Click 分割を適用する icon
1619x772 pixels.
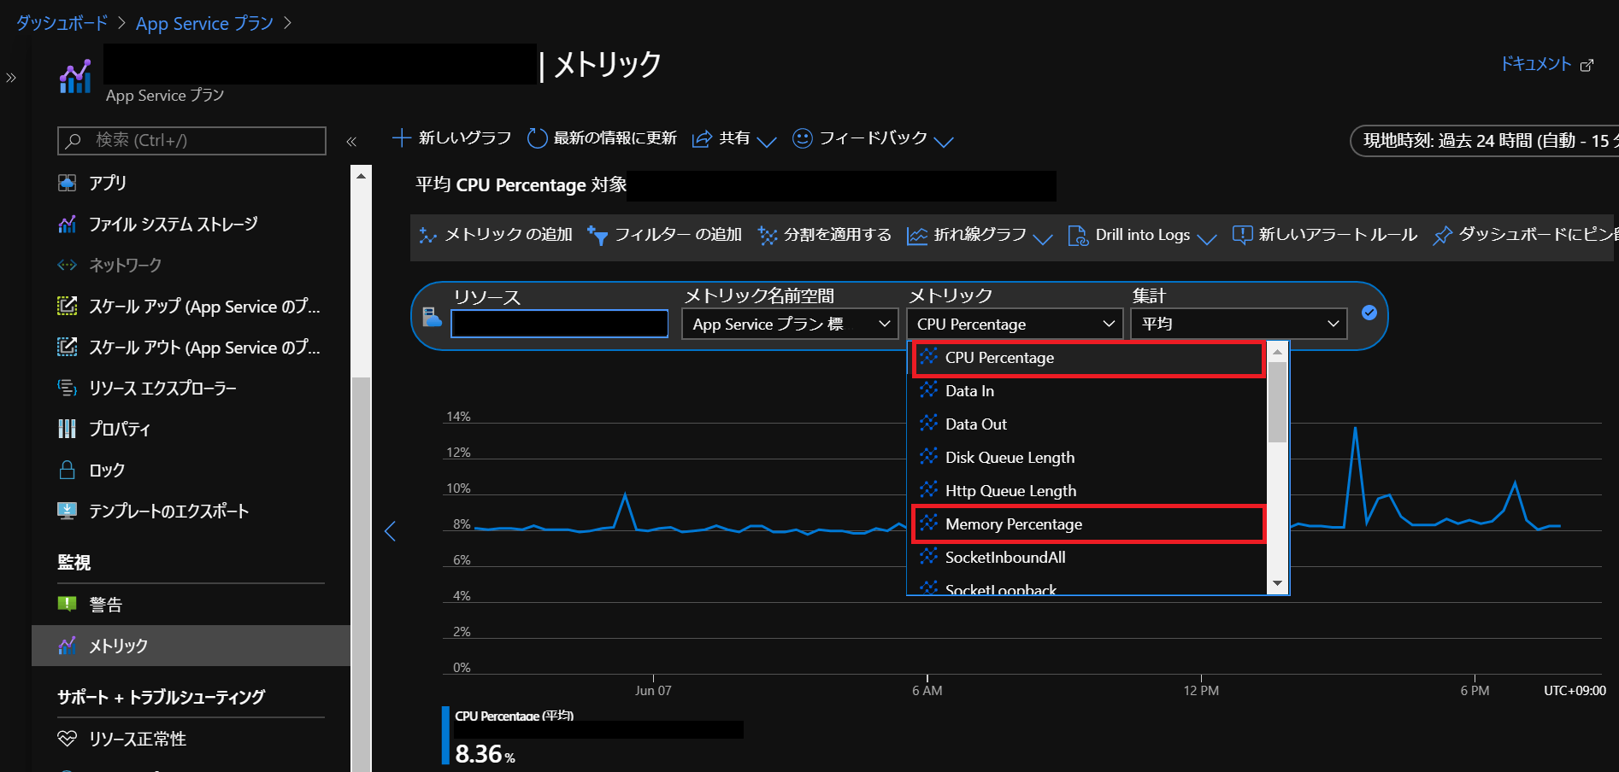[768, 235]
